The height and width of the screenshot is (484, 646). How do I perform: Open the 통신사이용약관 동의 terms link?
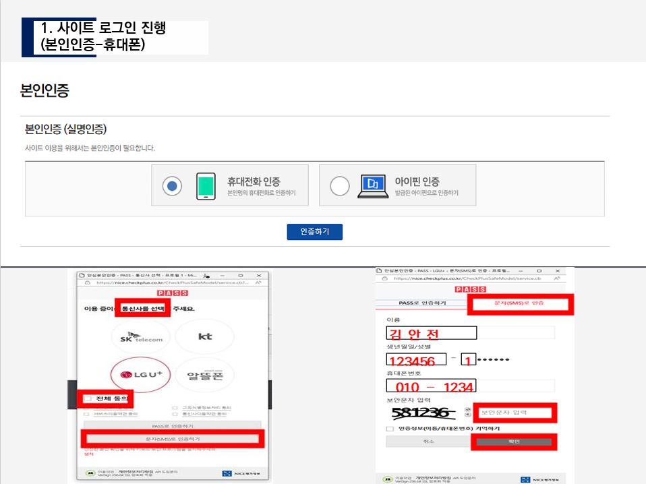[x=205, y=414]
